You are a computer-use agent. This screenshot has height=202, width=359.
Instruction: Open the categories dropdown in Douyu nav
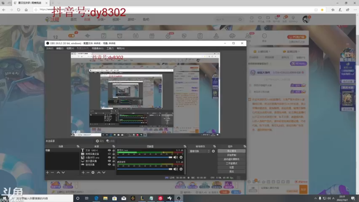[101, 19]
